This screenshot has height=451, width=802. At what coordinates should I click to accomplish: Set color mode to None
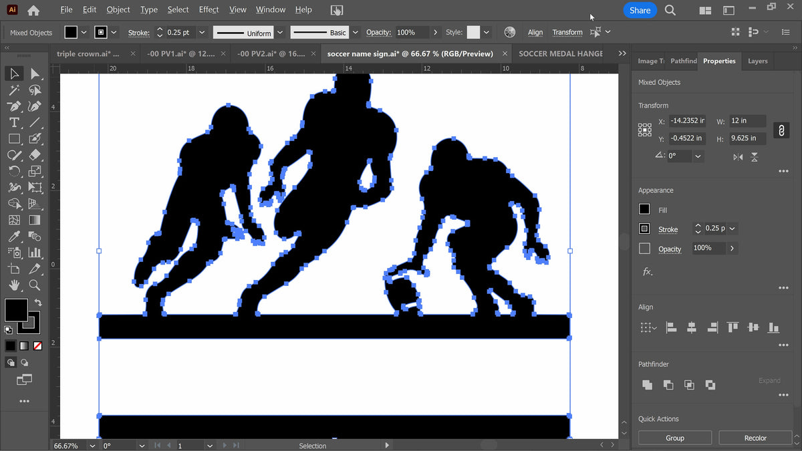pos(37,346)
